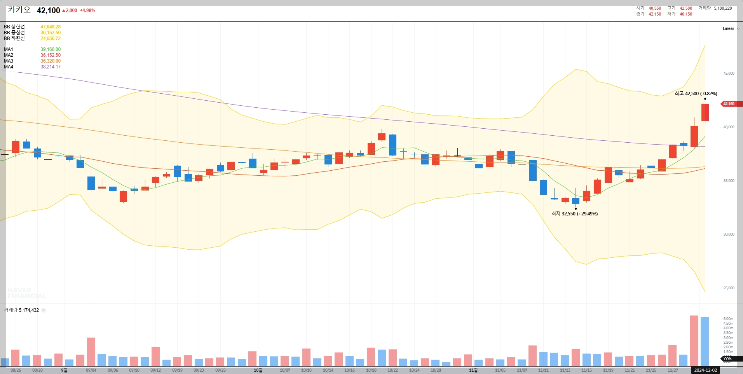Select the BB 하한선 legend label

tap(14, 38)
